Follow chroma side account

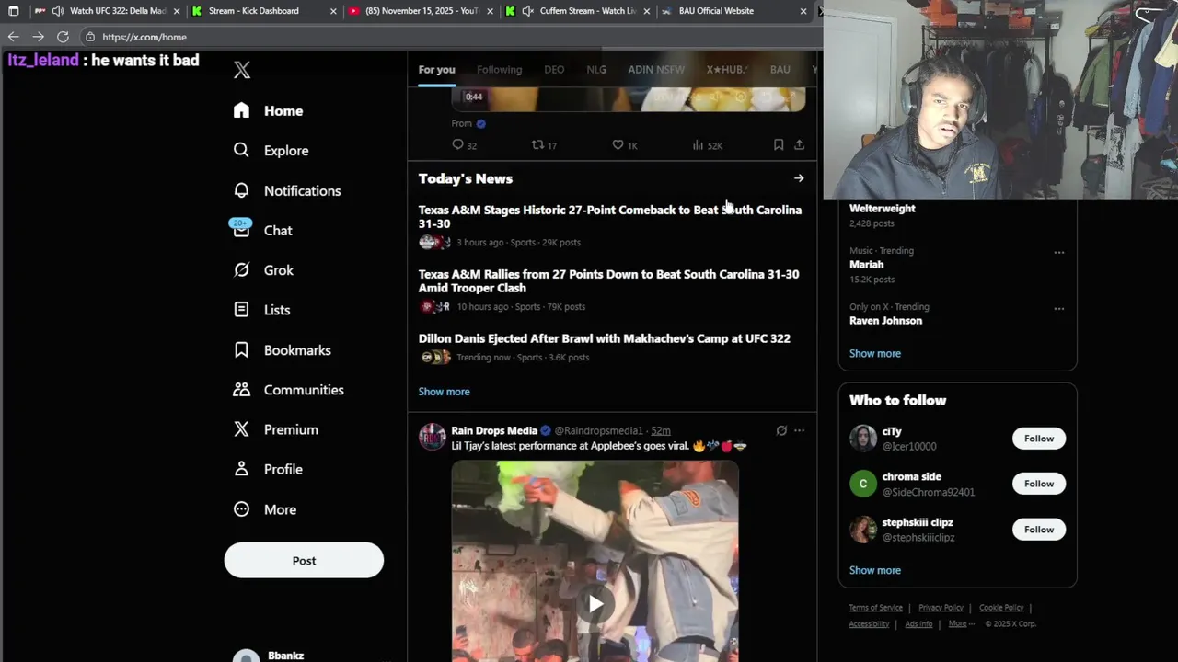[1039, 484]
